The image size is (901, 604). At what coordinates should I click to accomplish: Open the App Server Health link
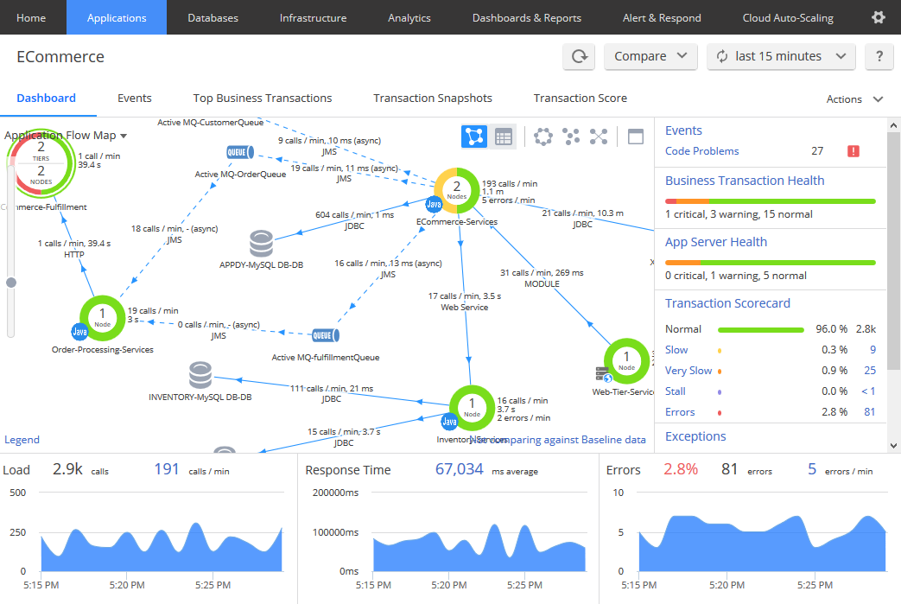(715, 242)
